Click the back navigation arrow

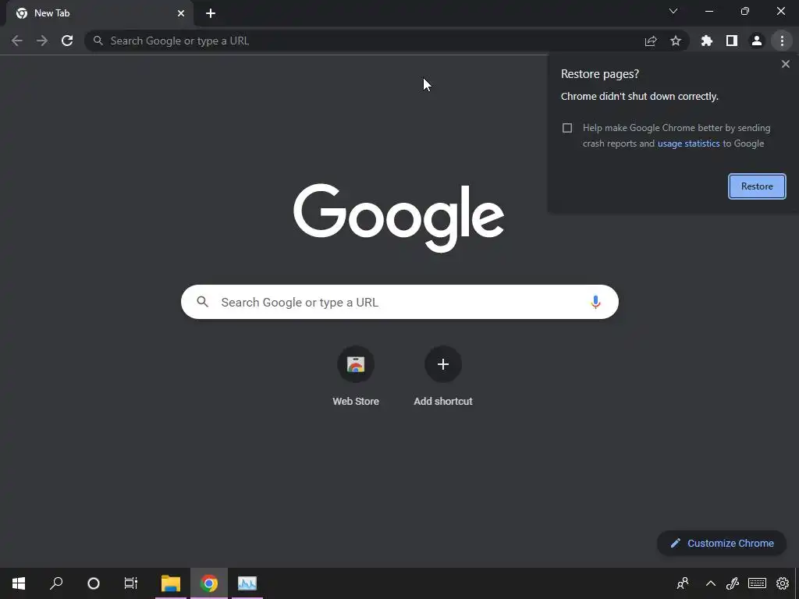(17, 41)
